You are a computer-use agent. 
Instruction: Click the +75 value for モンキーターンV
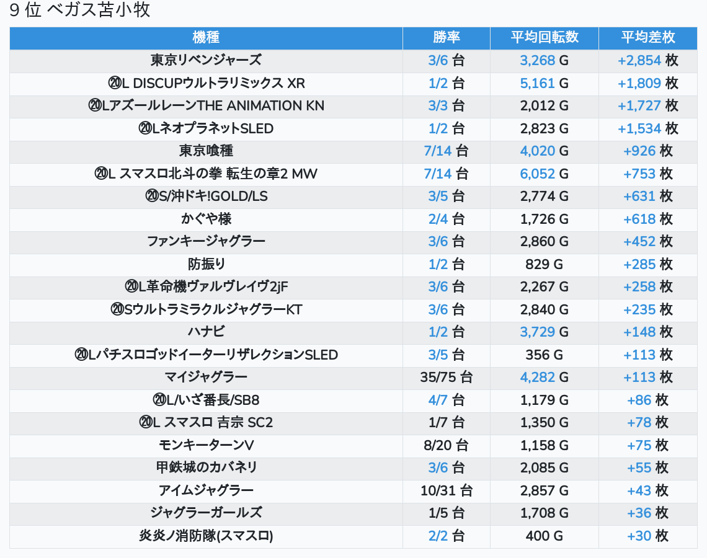pos(639,446)
